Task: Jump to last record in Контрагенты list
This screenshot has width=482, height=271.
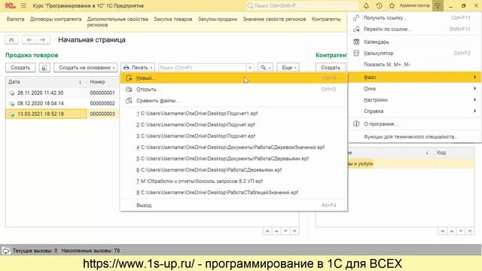Action: click(469, 231)
